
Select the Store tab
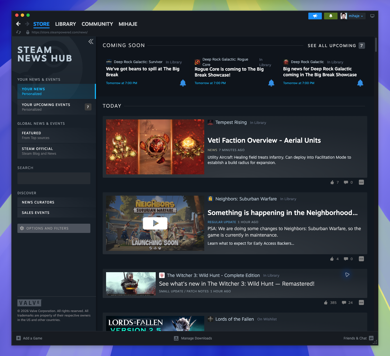tap(41, 24)
